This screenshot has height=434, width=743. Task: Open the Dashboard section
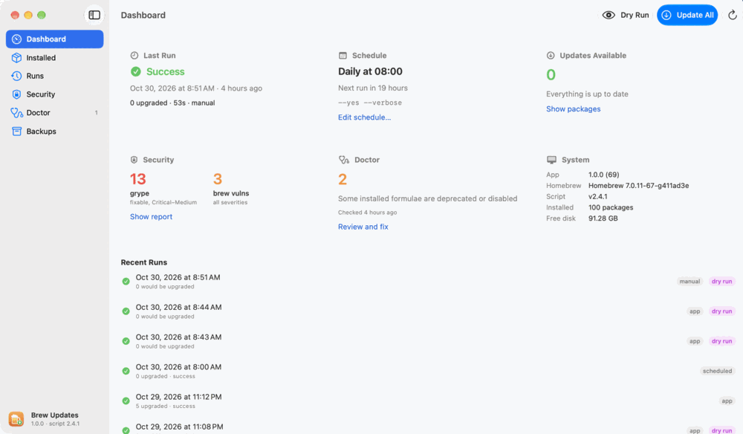[x=54, y=39]
